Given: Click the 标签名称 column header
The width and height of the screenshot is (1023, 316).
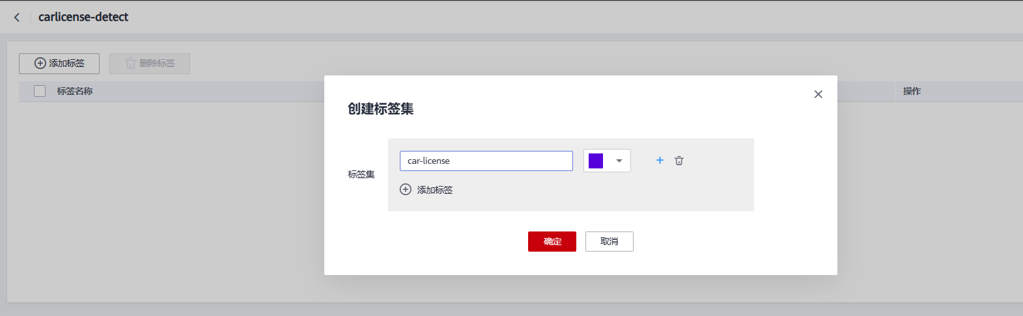Looking at the screenshot, I should pyautogui.click(x=75, y=91).
